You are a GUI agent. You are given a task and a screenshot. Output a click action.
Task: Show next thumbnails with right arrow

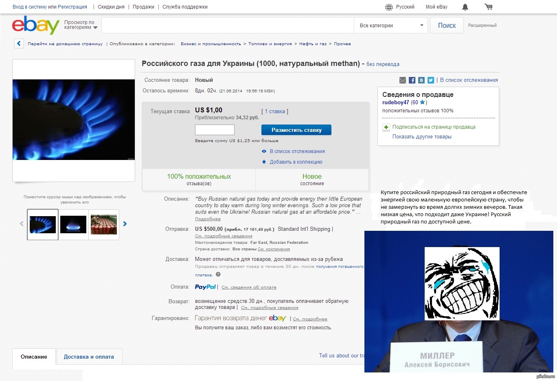pyautogui.click(x=125, y=223)
